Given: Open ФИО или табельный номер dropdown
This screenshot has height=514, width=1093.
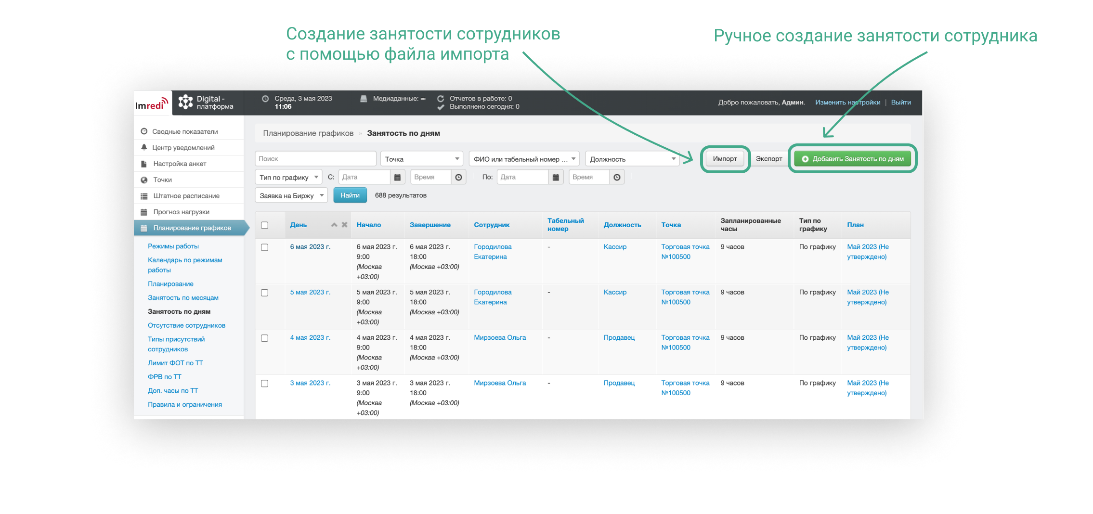Looking at the screenshot, I should pos(524,159).
